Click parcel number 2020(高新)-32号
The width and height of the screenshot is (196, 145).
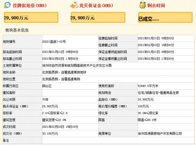click(53, 42)
